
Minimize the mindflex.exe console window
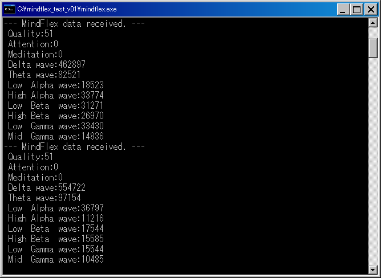[x=343, y=10]
